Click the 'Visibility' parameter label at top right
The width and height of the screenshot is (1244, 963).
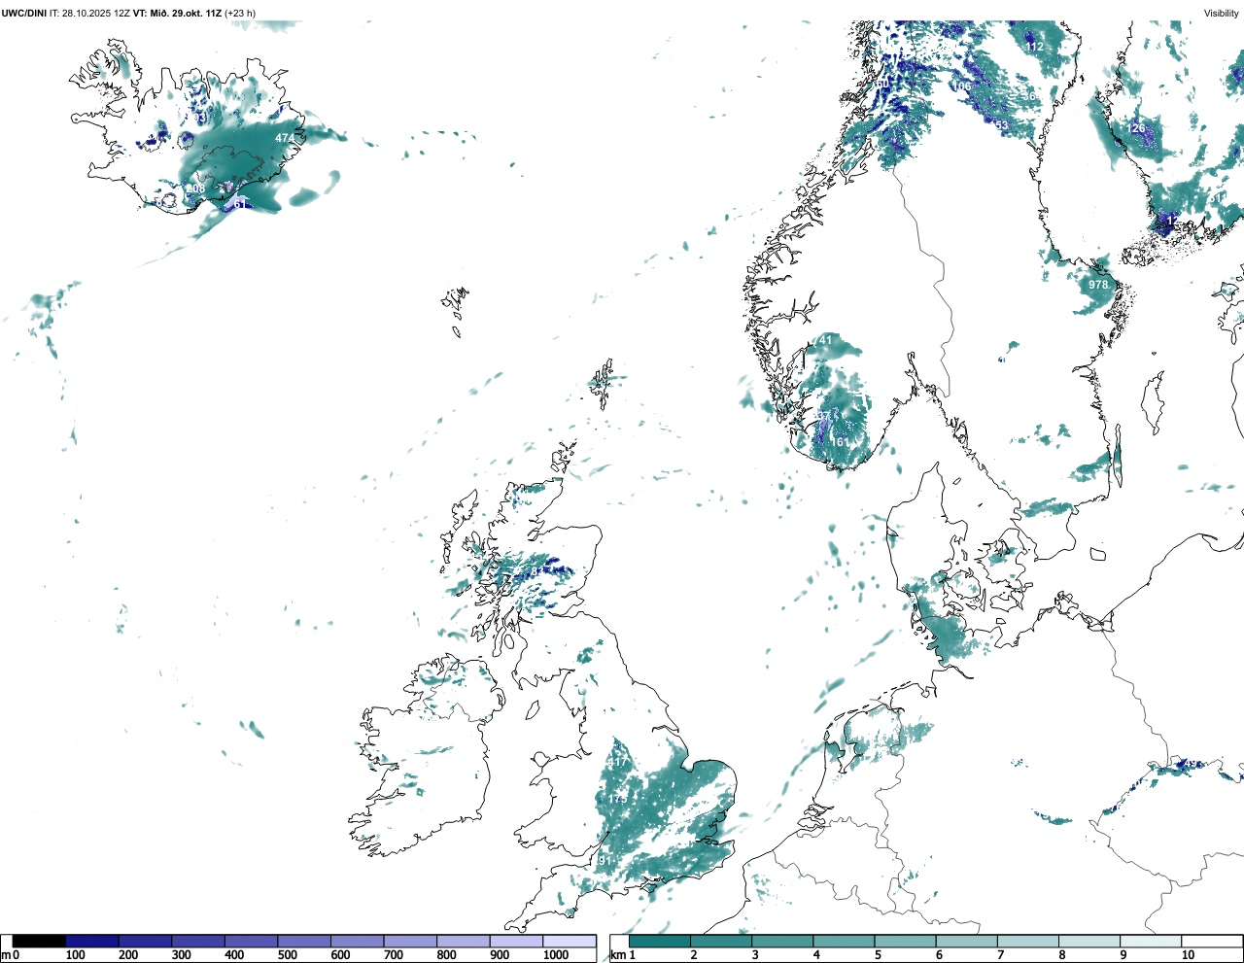[x=1222, y=13]
